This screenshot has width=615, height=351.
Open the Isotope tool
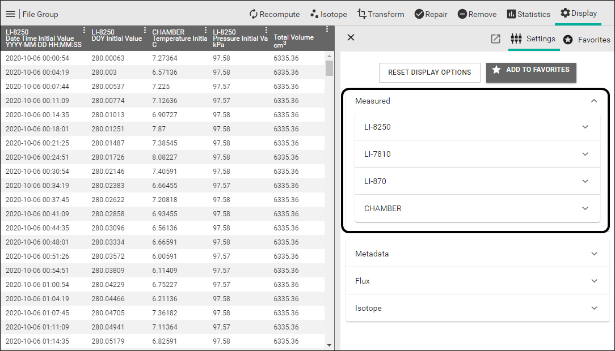click(329, 14)
